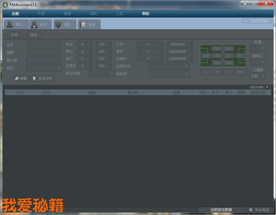Screen dimensions: 276x215
Task: Toggle the FREE side button
Action: (x=240, y=72)
